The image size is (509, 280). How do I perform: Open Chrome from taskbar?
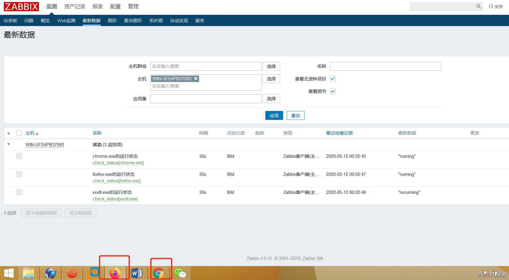point(158,273)
